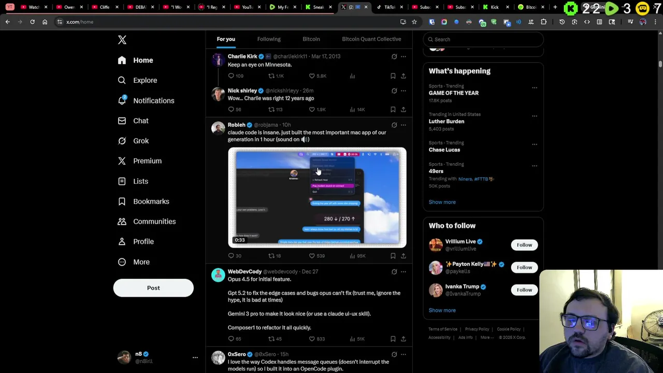
Task: Show more accounts under Who to follow
Action: (442, 310)
